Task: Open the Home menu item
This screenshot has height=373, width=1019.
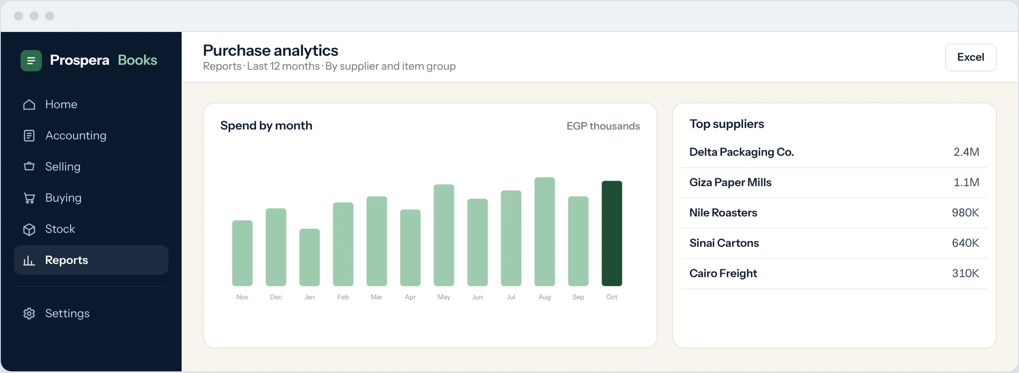Action: pos(91,104)
